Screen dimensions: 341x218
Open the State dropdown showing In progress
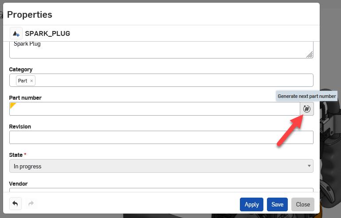click(161, 166)
